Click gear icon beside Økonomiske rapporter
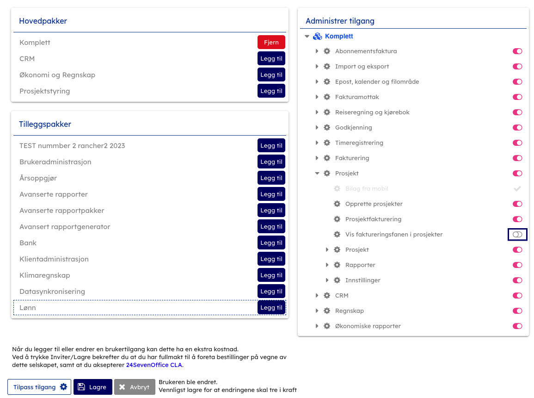This screenshot has height=398, width=534. click(x=327, y=326)
